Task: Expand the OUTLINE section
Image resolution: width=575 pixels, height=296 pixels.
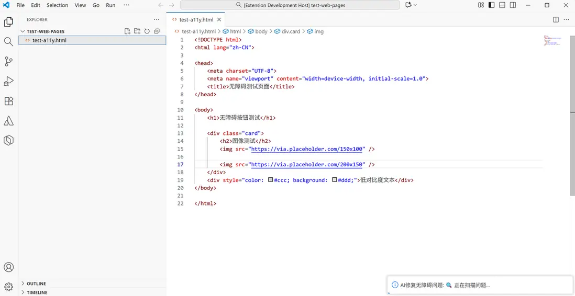Action: [36, 283]
